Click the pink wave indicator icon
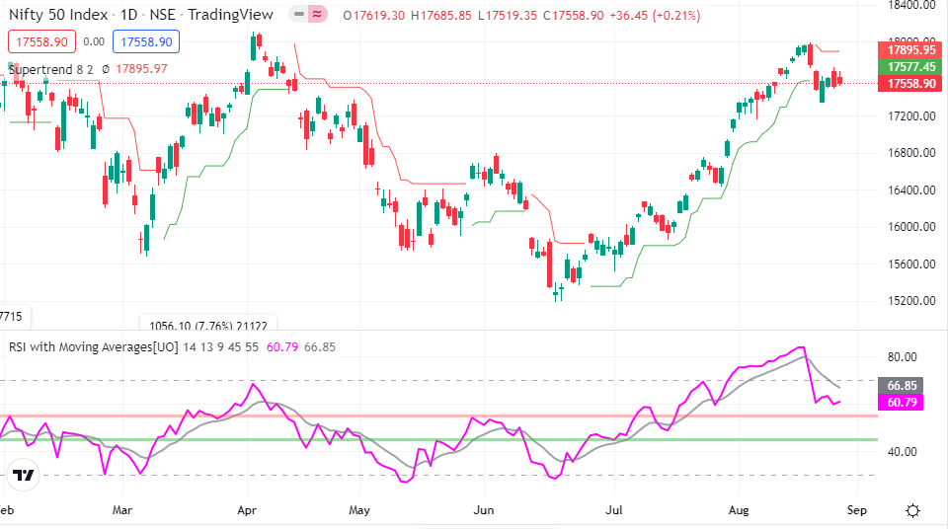This screenshot has height=529, width=948. (317, 15)
